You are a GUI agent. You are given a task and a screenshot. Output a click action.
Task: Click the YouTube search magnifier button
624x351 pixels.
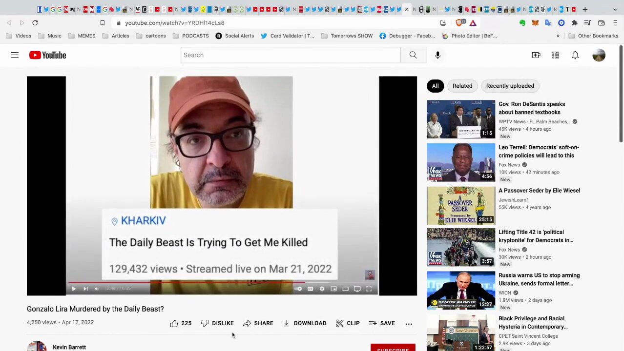[413, 55]
